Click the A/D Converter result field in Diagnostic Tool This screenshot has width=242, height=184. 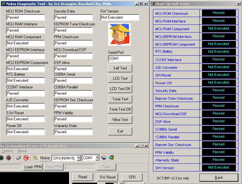coord(25,106)
